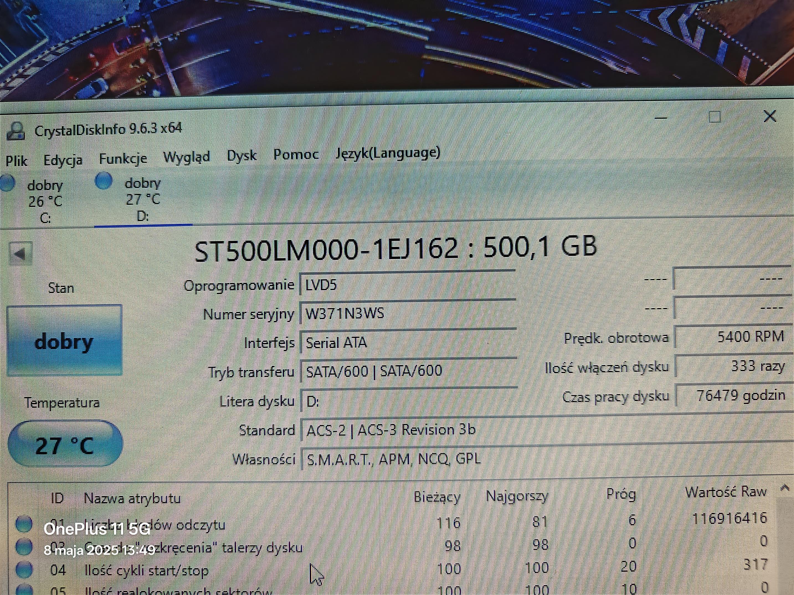Click the previous disk arrow button
Viewport: 794px width, 595px height.
(x=20, y=253)
